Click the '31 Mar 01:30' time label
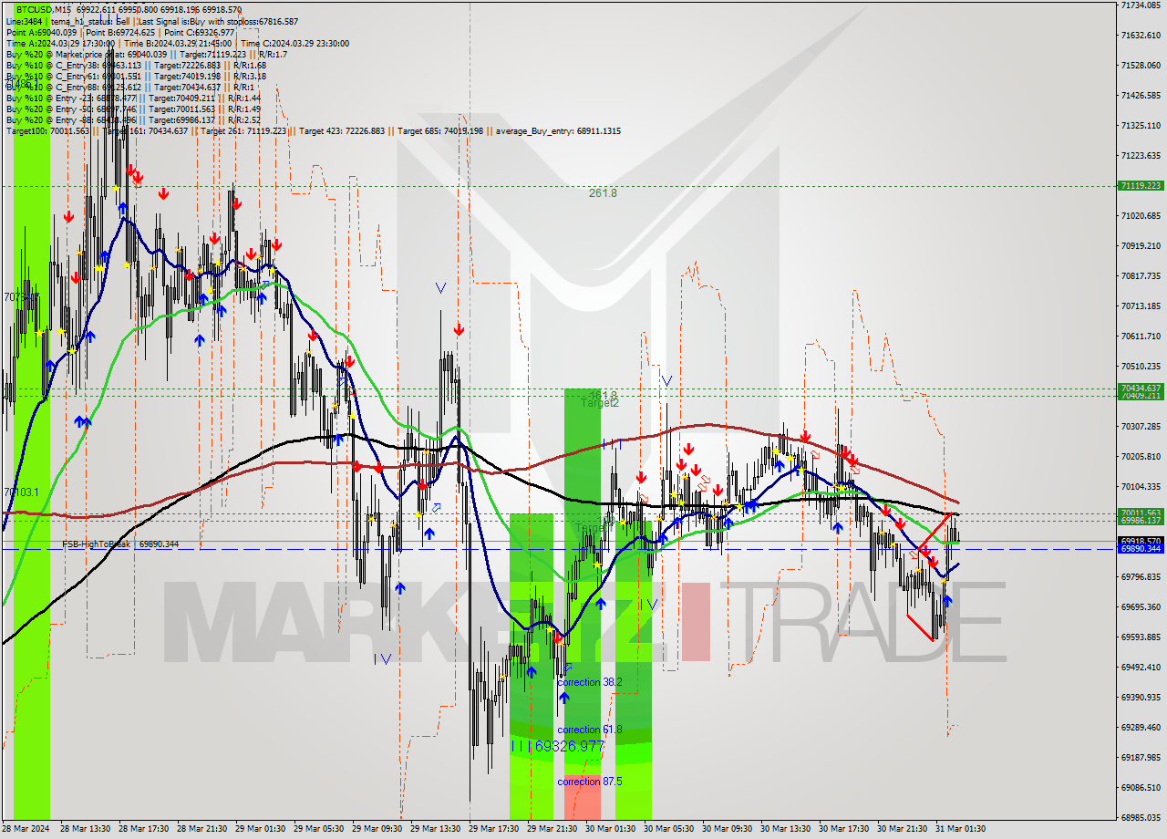1167x839 pixels. tap(960, 829)
